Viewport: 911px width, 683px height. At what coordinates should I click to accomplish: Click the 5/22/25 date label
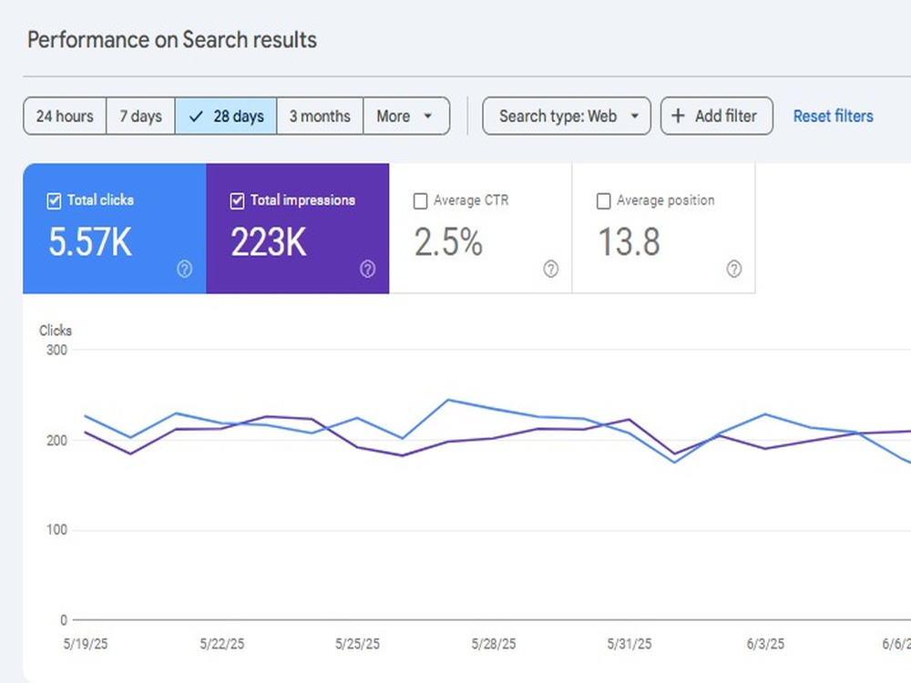[222, 644]
